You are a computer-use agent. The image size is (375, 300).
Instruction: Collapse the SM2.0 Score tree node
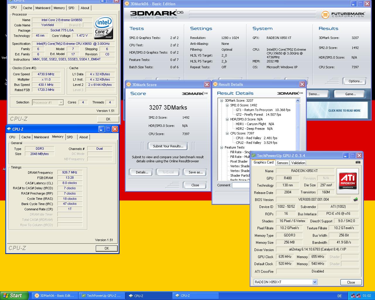[x=227, y=105]
